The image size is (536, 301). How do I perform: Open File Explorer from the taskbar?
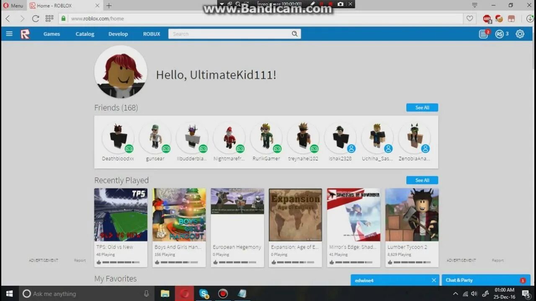(165, 293)
